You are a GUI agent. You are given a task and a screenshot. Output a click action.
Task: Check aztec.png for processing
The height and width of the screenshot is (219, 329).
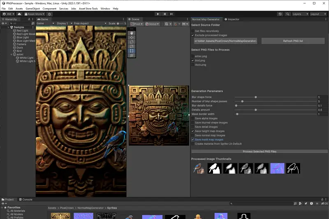pos(192,56)
